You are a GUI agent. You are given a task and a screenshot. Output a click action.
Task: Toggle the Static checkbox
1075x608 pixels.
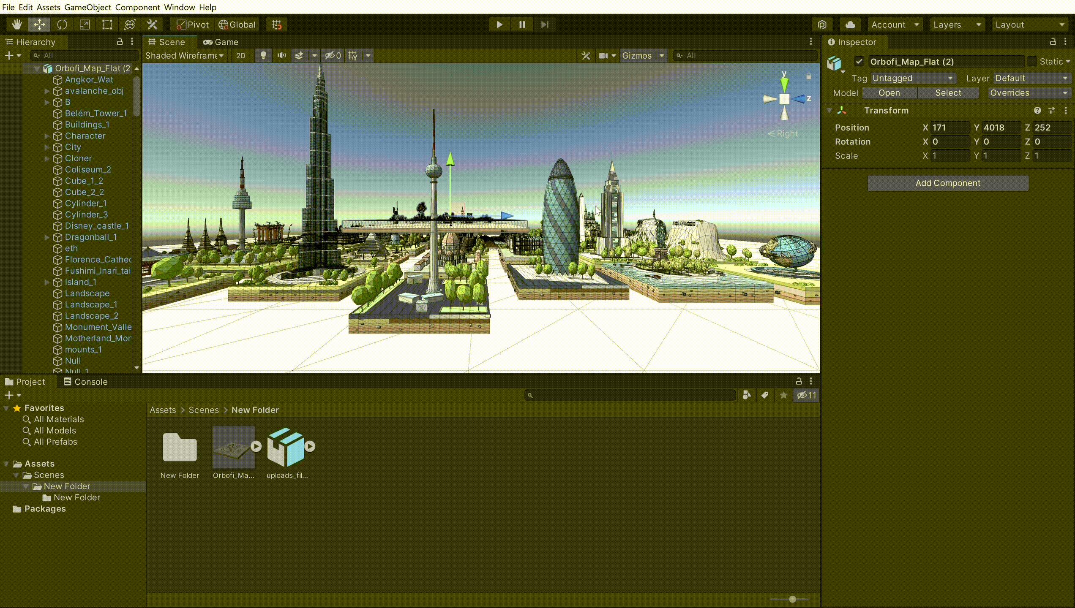pyautogui.click(x=1032, y=61)
